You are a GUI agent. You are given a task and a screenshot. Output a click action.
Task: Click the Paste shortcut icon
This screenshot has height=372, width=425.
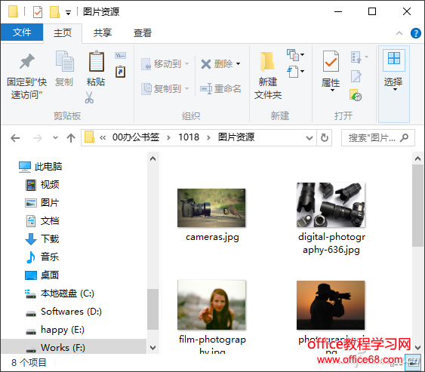(120, 72)
